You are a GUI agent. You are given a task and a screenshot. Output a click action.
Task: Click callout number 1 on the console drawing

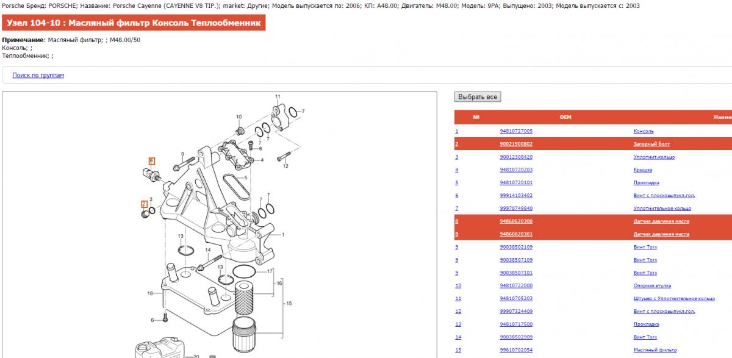point(283,234)
